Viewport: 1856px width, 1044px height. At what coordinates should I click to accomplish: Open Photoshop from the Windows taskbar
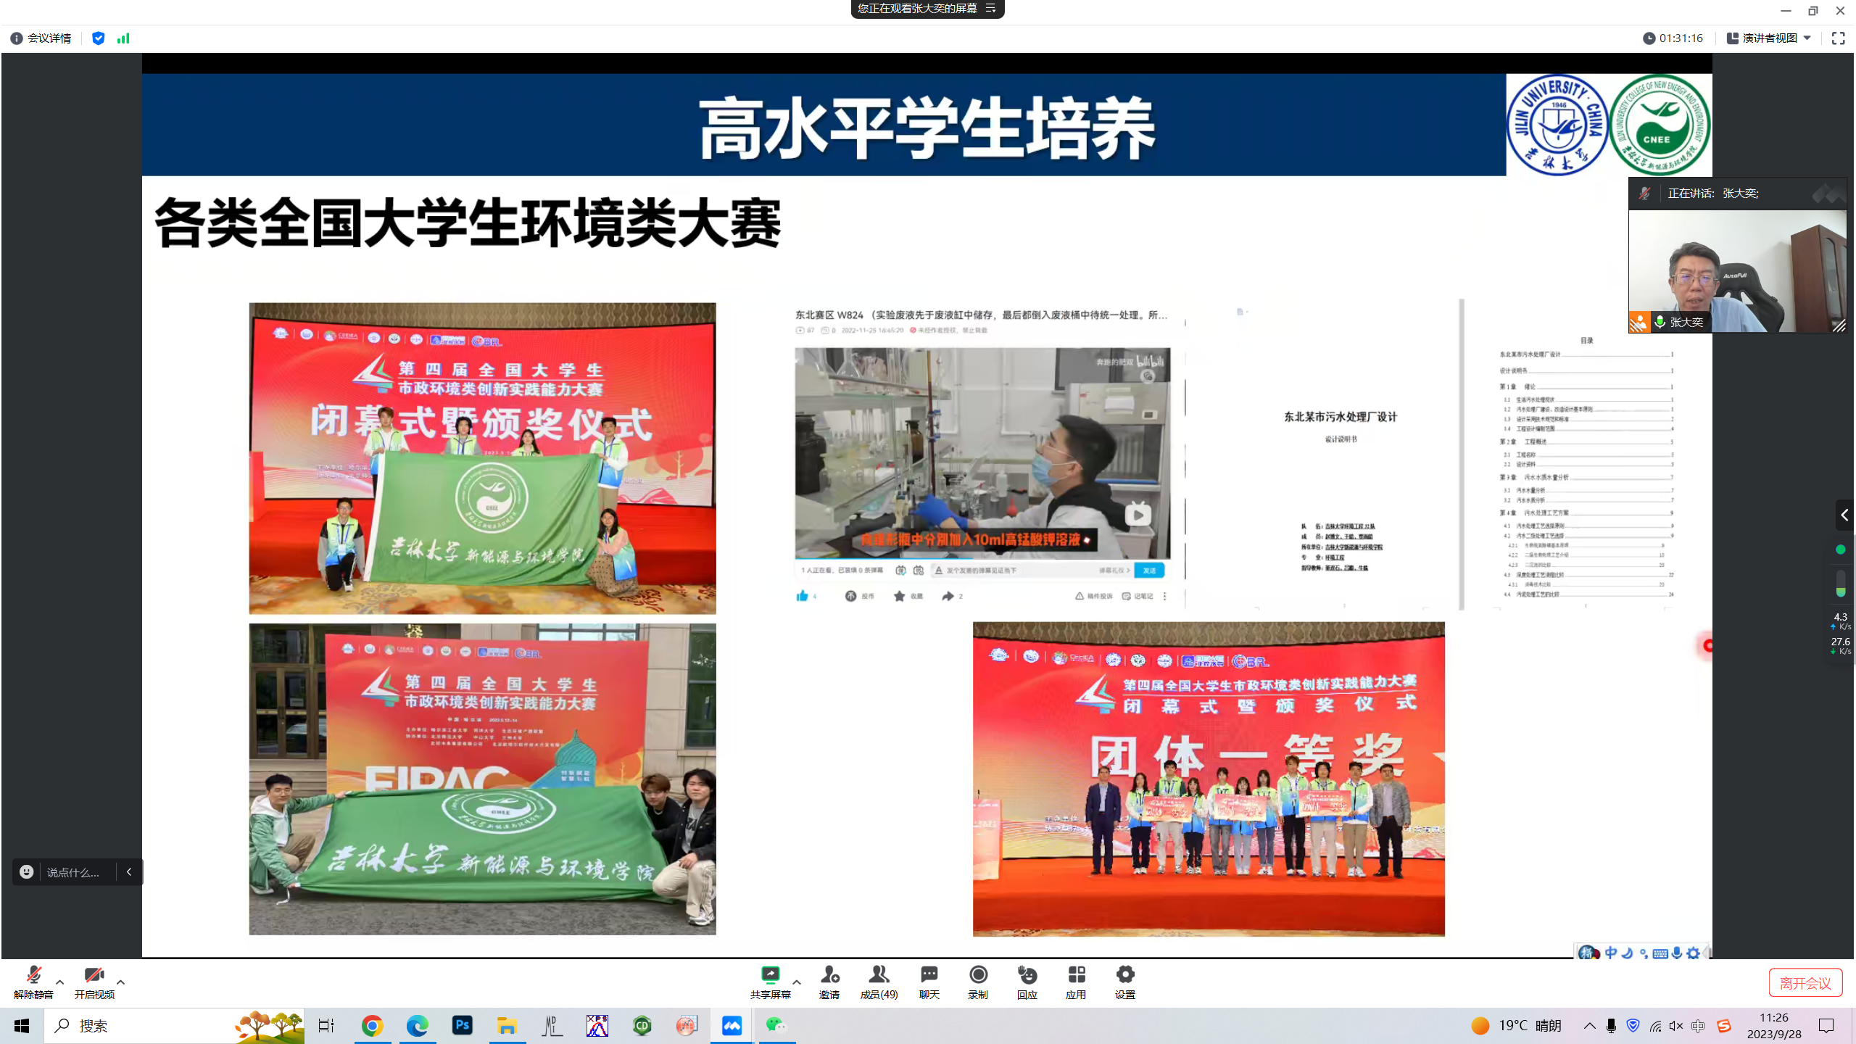coord(462,1026)
